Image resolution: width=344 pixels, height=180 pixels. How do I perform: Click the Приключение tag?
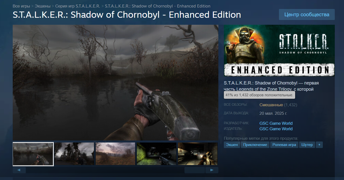(255, 145)
